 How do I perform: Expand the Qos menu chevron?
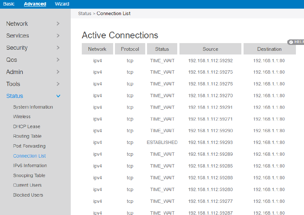point(58,60)
